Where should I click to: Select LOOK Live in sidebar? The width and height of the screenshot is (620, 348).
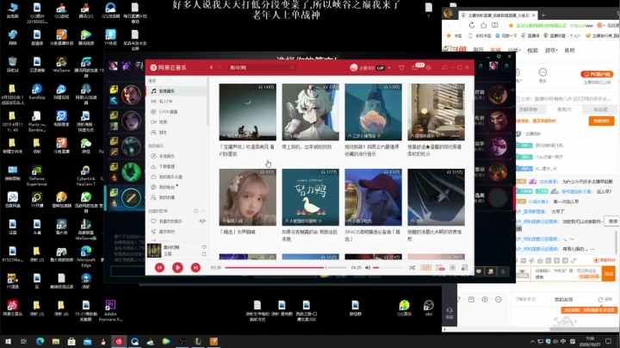[x=177, y=111]
